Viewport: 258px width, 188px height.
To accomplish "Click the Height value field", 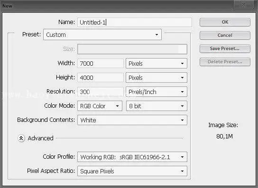I will (x=101, y=77).
